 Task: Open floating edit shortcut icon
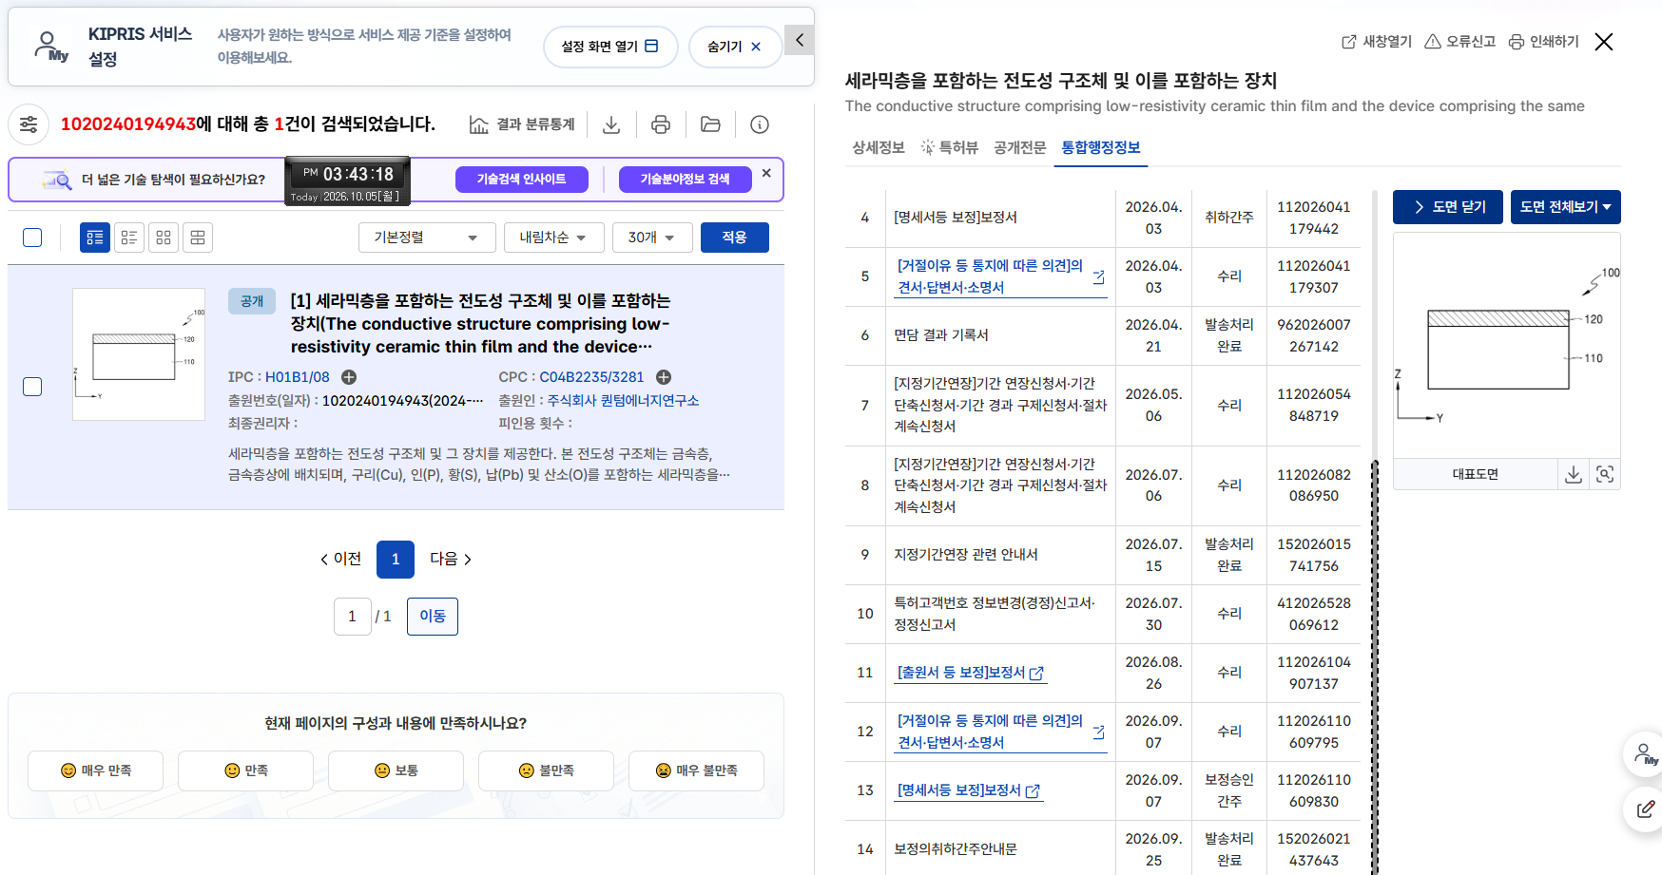coord(1645,809)
